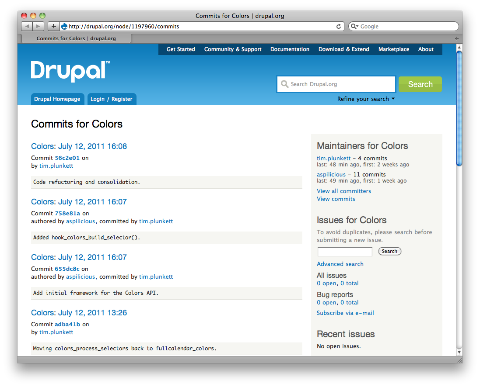Open Subscribe via e-mail link
Image resolution: width=480 pixels, height=387 pixels.
pyautogui.click(x=345, y=313)
